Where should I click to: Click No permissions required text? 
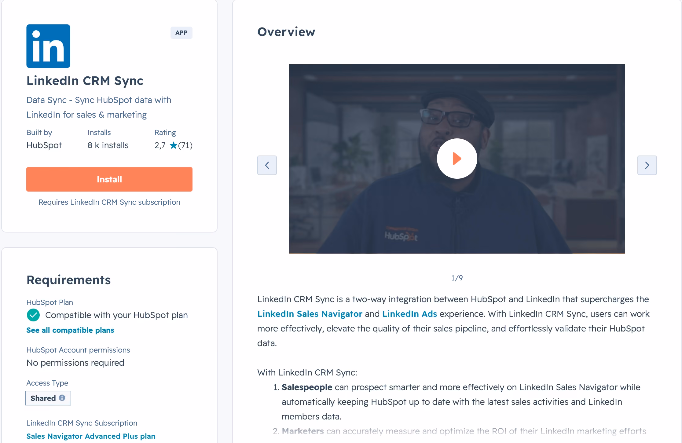pos(75,363)
